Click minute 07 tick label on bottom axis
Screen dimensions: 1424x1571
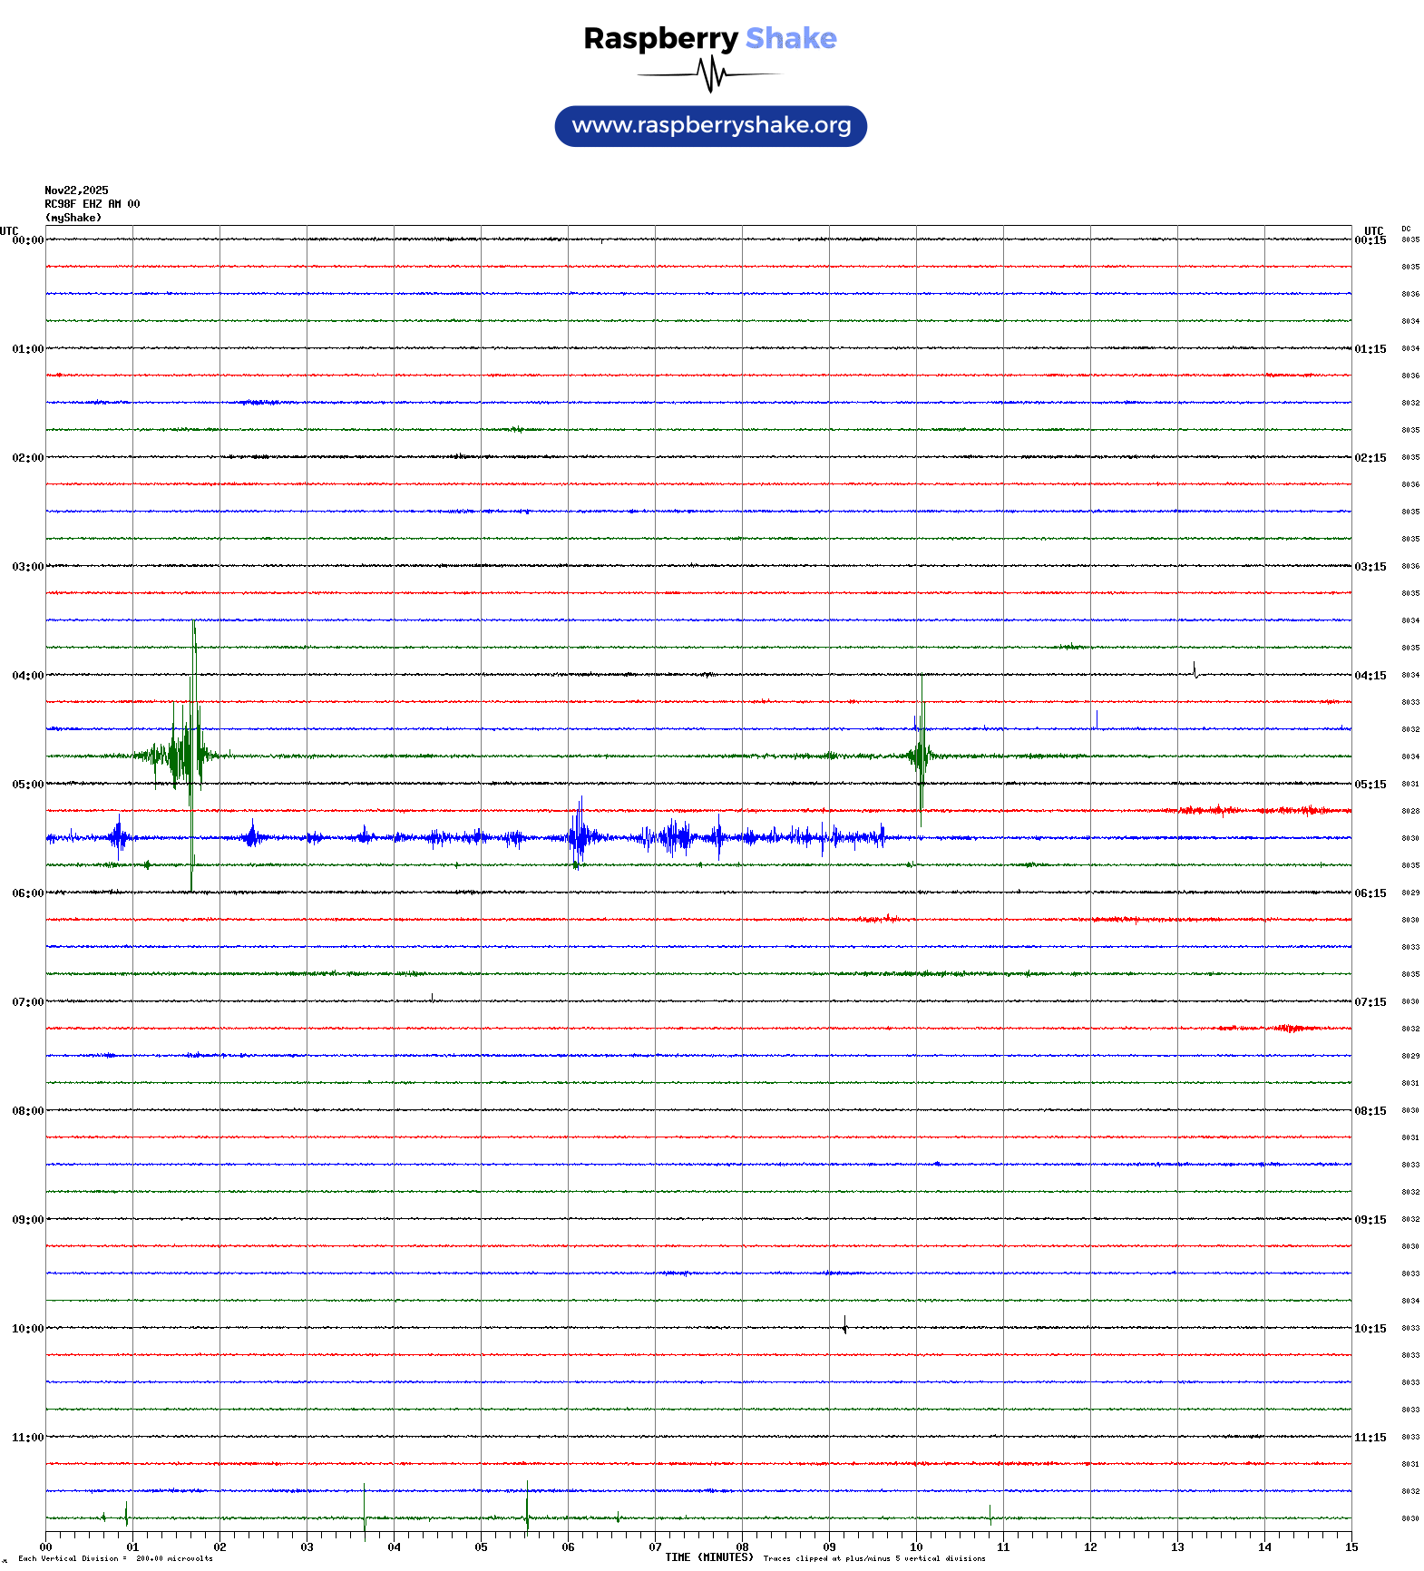pos(655,1547)
